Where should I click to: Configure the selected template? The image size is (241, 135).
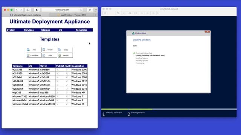[x=34, y=55]
